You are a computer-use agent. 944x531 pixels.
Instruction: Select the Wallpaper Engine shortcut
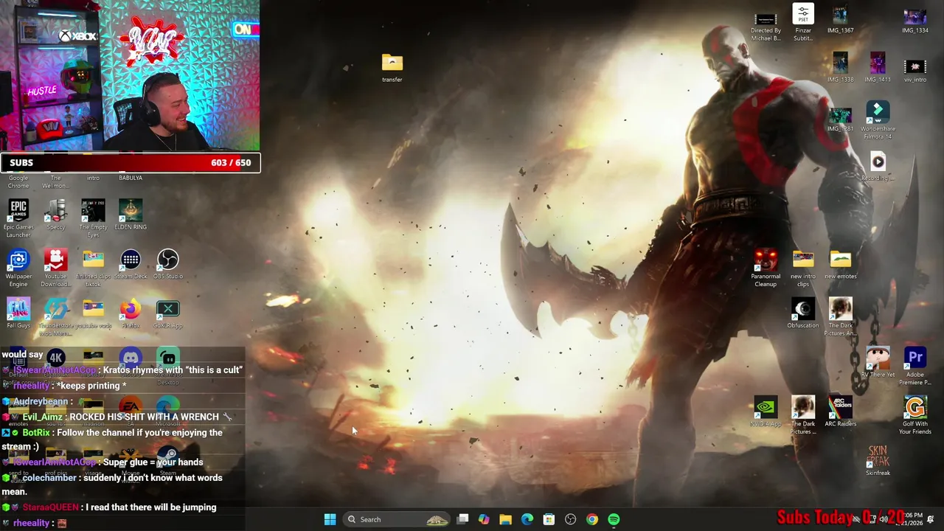click(x=18, y=268)
